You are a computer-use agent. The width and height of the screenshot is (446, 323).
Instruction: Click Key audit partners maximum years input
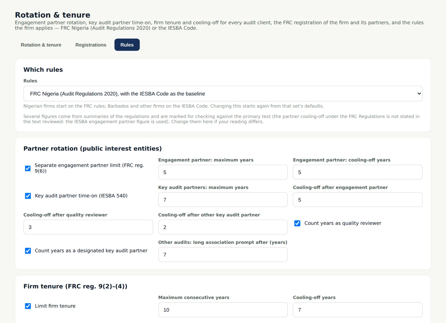click(223, 200)
